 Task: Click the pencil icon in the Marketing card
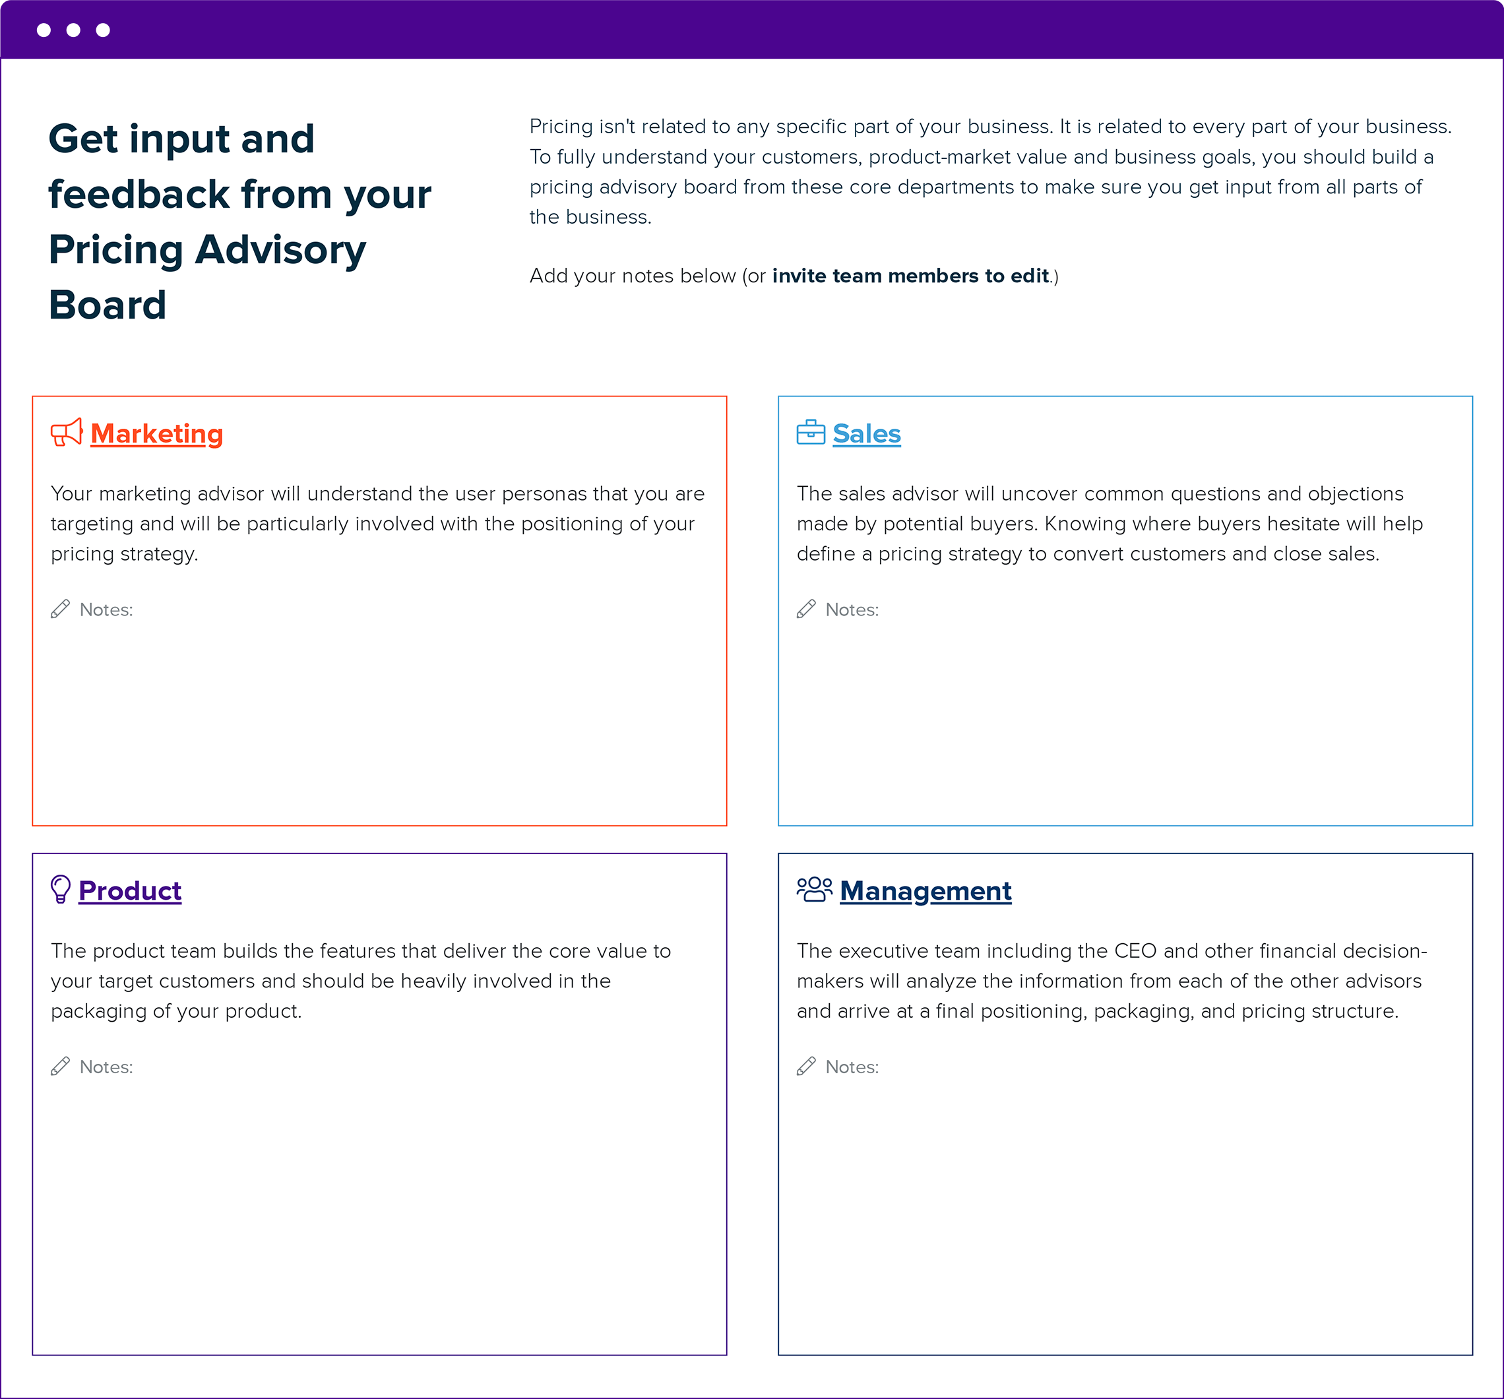click(60, 609)
